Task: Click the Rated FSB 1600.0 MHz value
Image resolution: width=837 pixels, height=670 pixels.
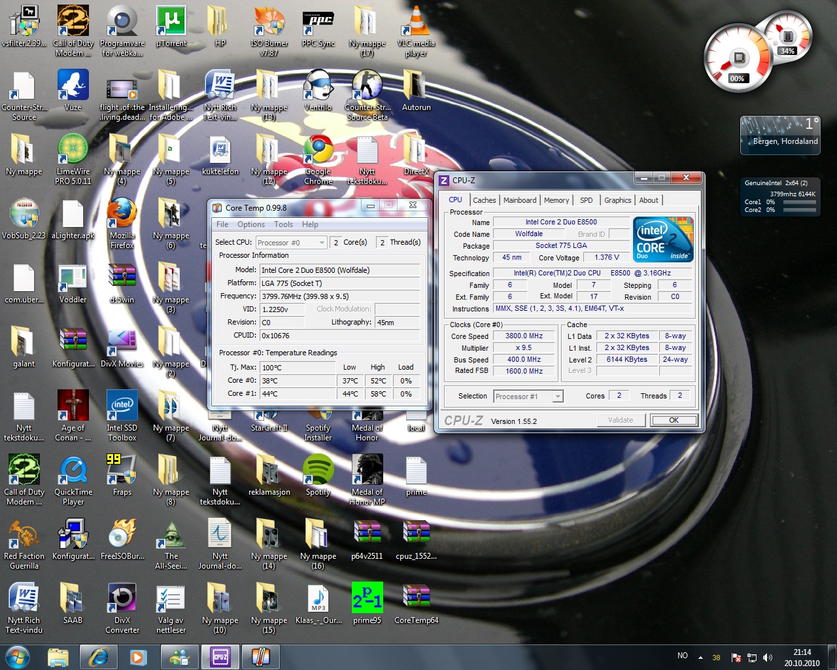Action: click(x=524, y=371)
